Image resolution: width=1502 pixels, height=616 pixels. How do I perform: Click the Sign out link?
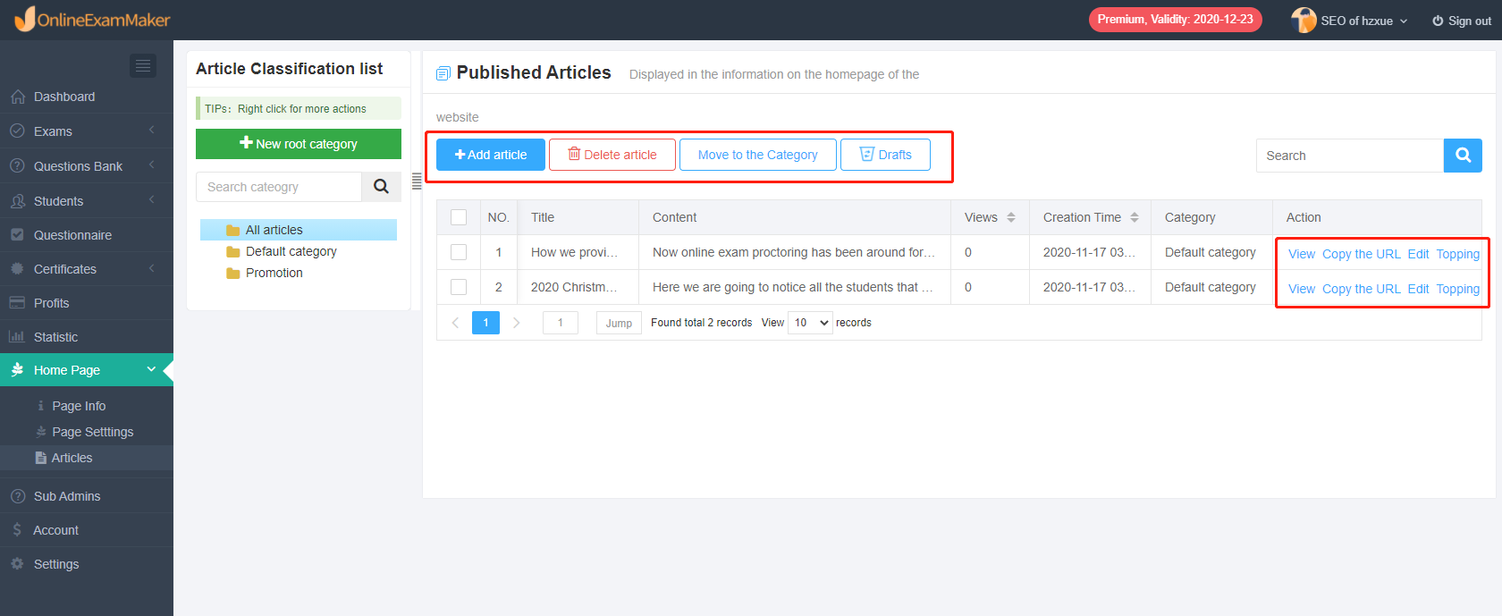coord(1462,21)
